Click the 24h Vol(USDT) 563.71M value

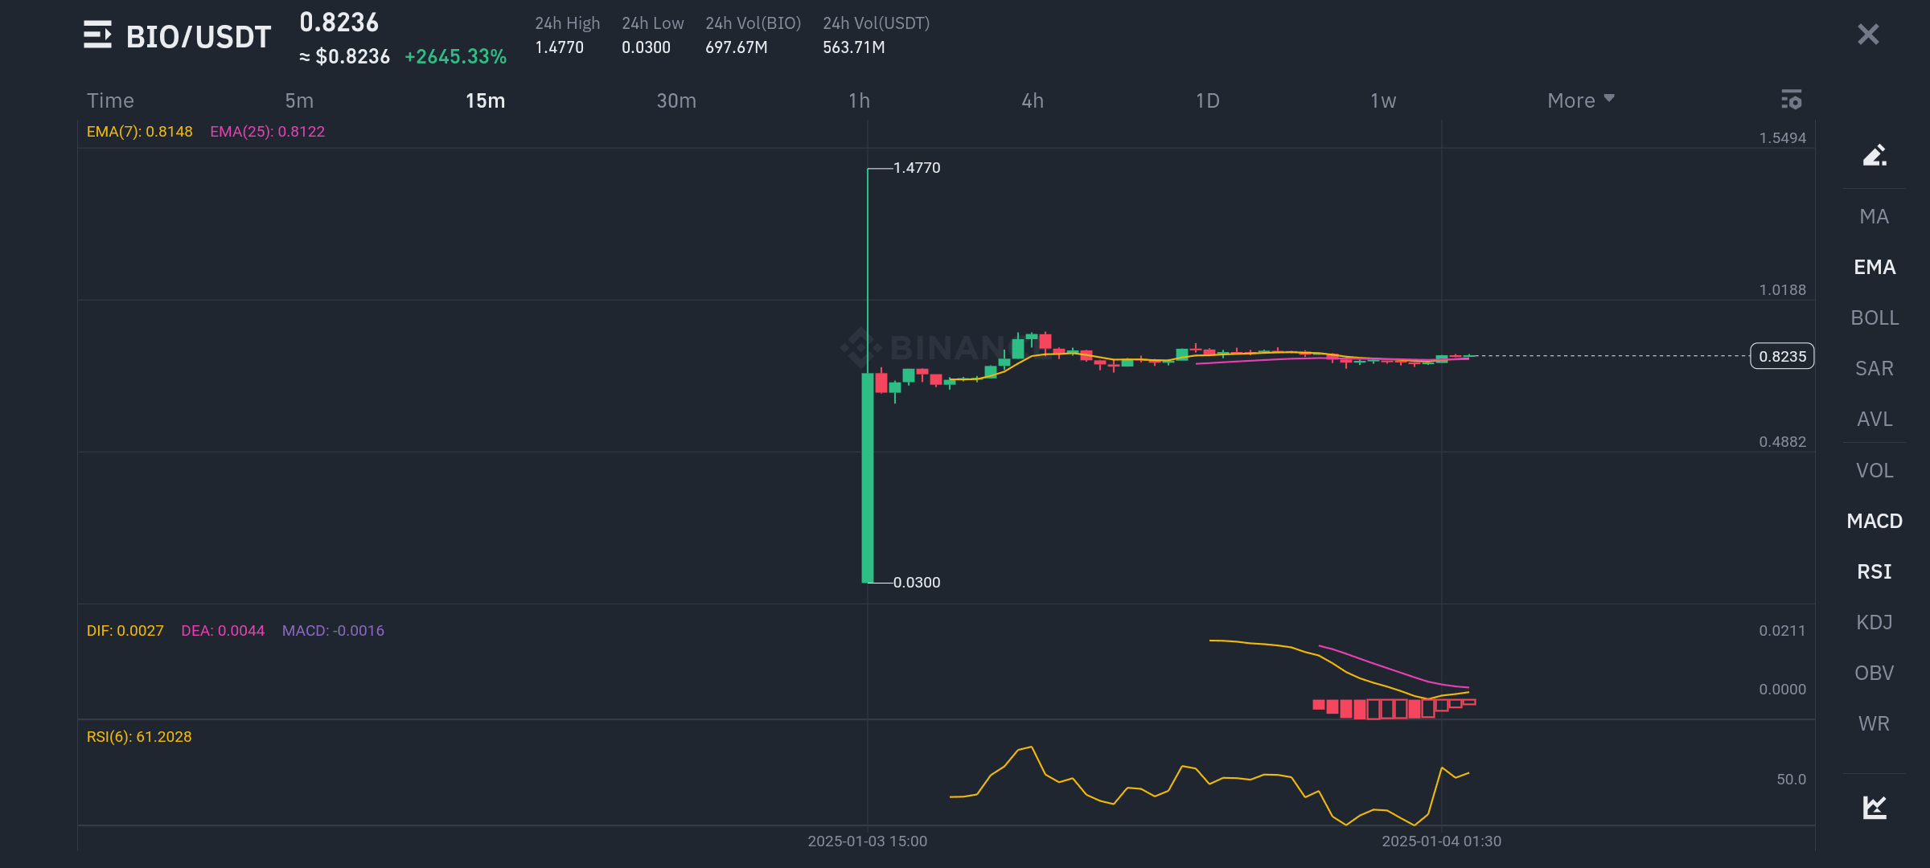[854, 47]
